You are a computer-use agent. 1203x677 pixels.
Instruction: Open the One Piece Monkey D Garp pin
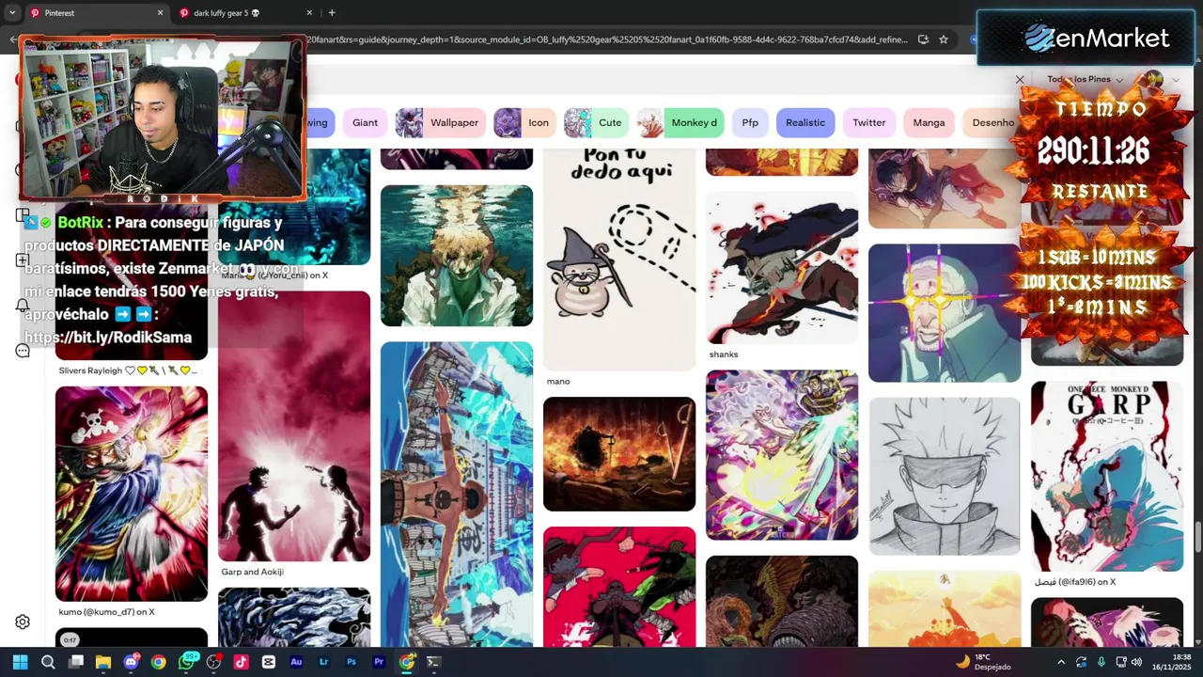pyautogui.click(x=1107, y=476)
